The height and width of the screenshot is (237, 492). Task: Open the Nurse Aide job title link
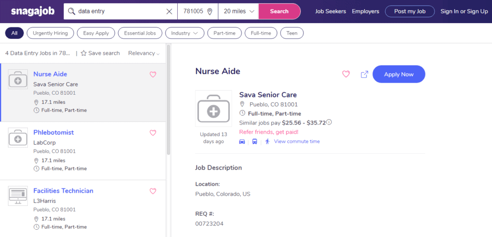click(x=50, y=74)
